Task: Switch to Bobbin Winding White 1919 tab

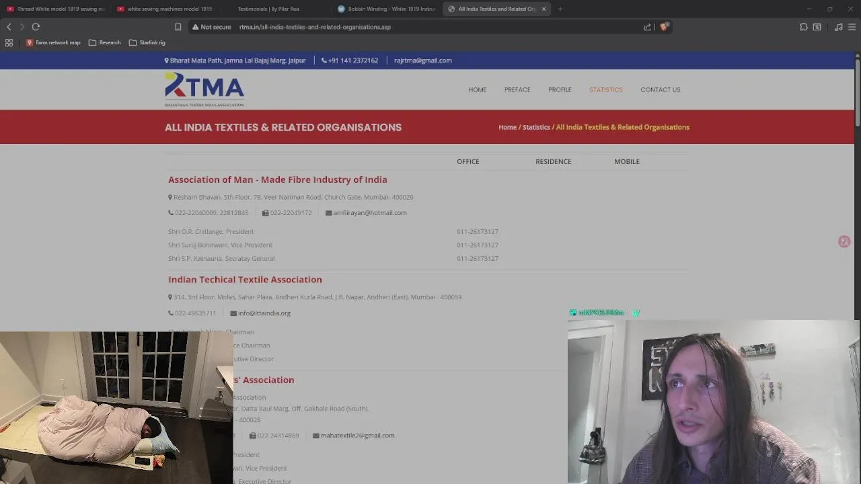Action: 385,9
